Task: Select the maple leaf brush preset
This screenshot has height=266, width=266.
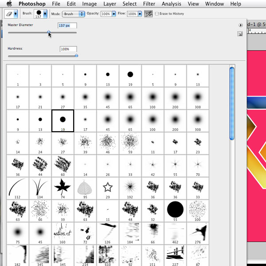Action: (x=63, y=188)
